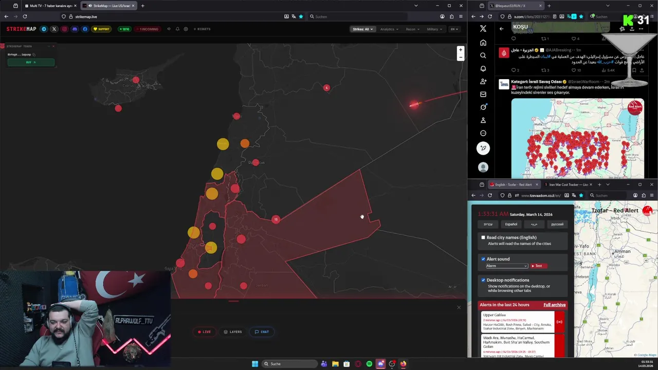Viewport: 658px width, 370px height.
Task: Open the LAYERS panel tab
Action: (x=233, y=332)
